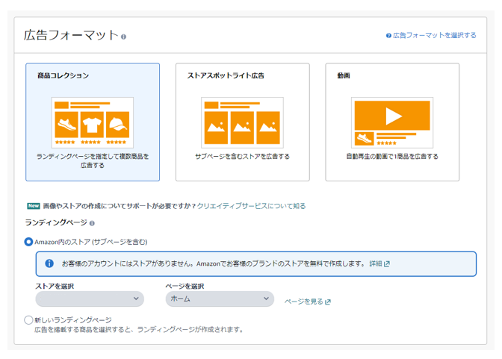Open the 詳細 link in the notice
502x359 pixels.
376,263
